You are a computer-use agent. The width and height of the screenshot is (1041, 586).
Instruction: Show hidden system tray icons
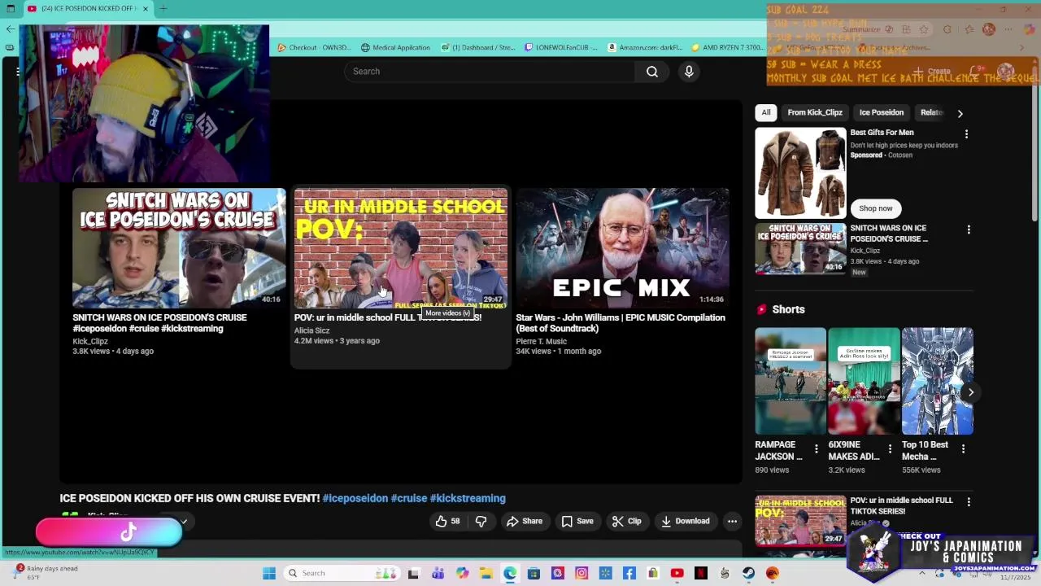921,573
